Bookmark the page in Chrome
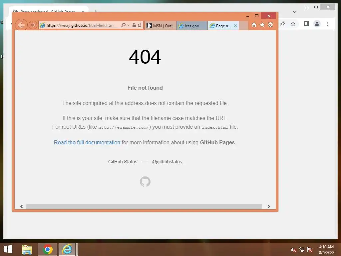341x256 pixels. 293,24
